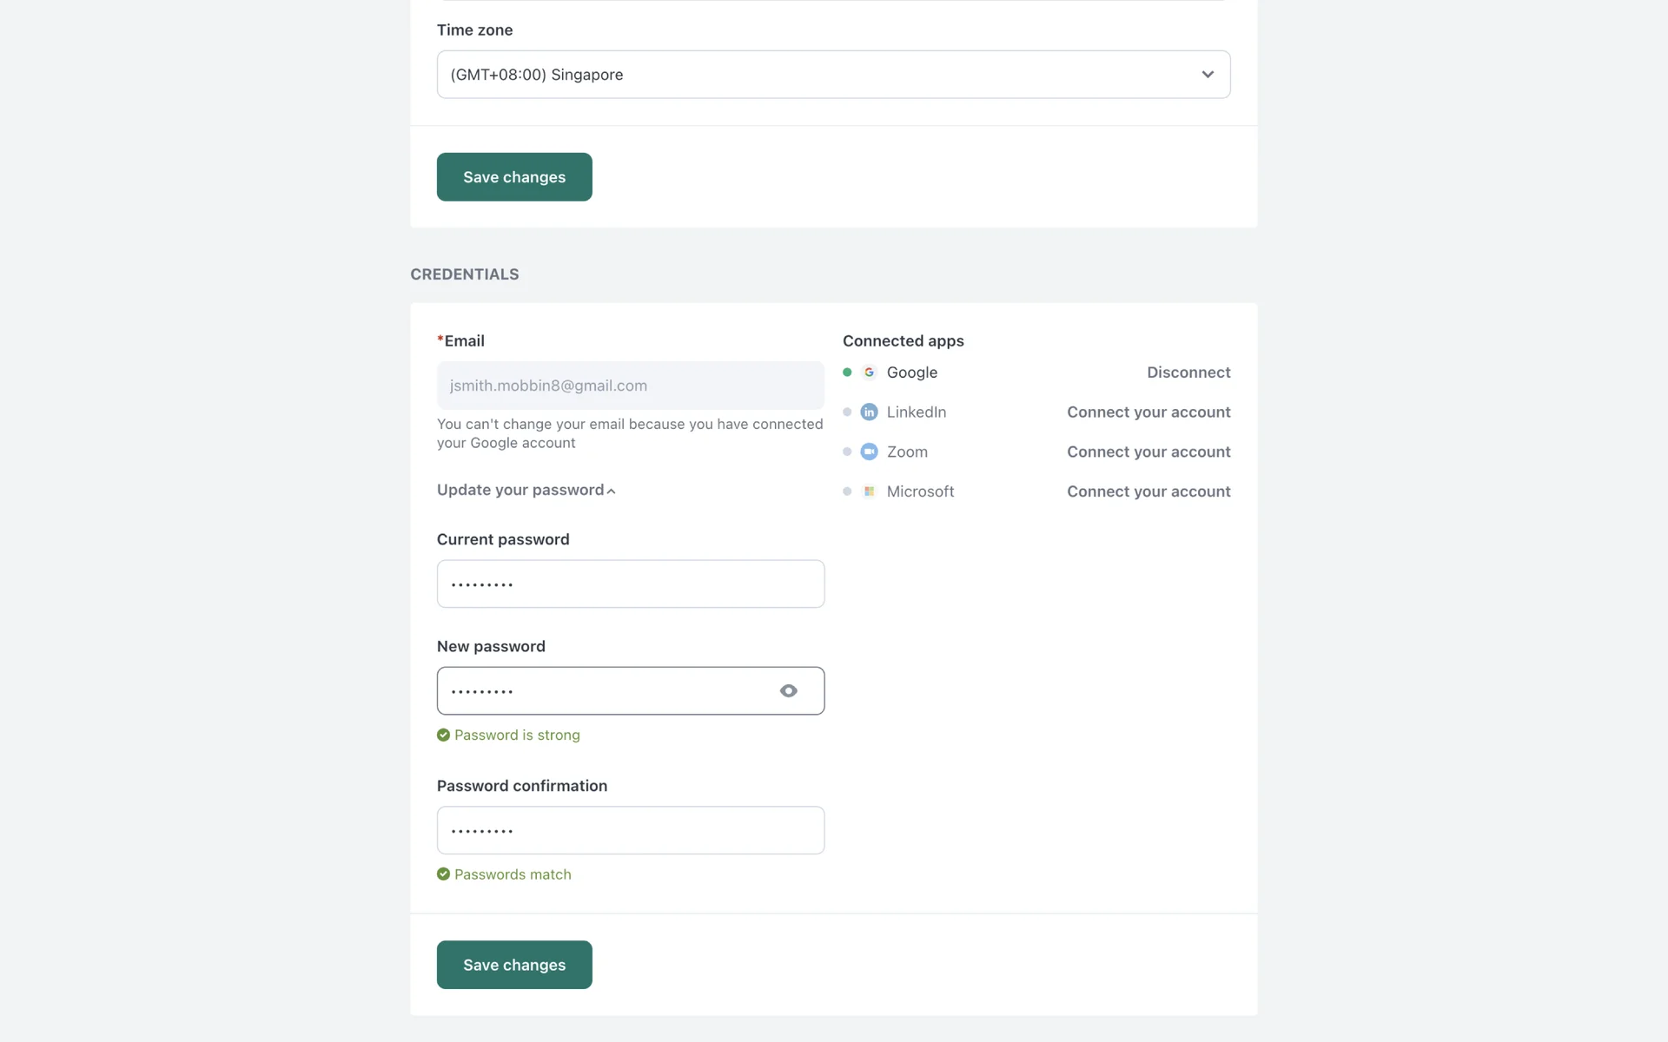Click the Zoom app icon
Viewport: 1668px width, 1042px height.
point(869,452)
